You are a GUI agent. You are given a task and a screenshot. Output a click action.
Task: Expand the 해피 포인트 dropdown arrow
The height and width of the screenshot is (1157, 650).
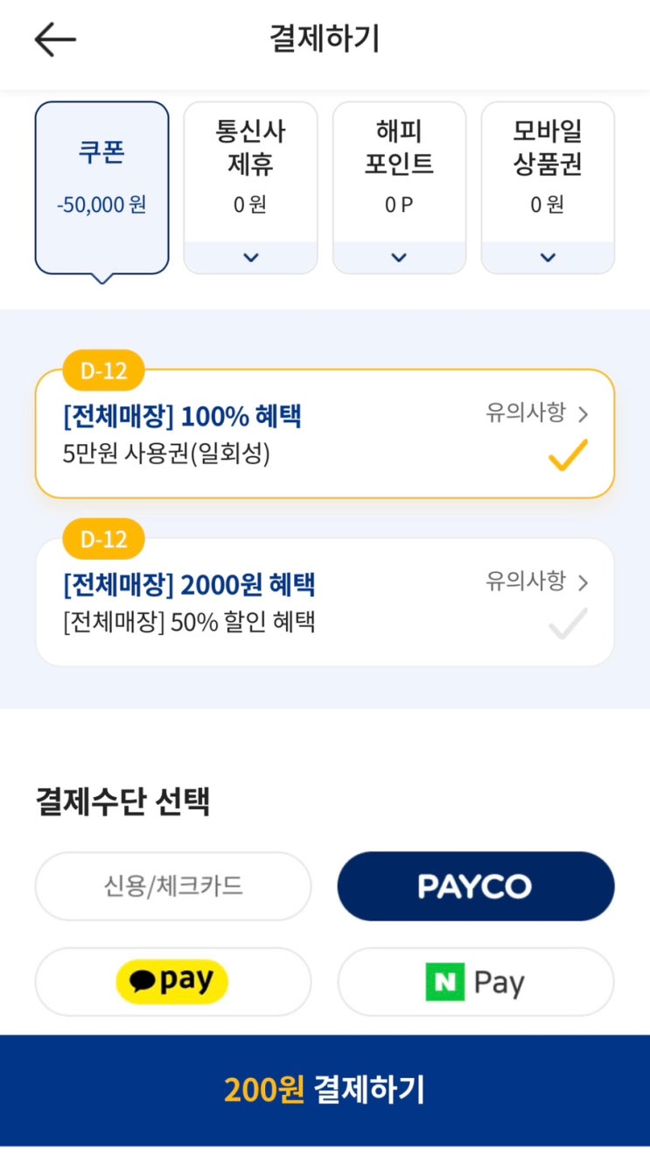399,258
